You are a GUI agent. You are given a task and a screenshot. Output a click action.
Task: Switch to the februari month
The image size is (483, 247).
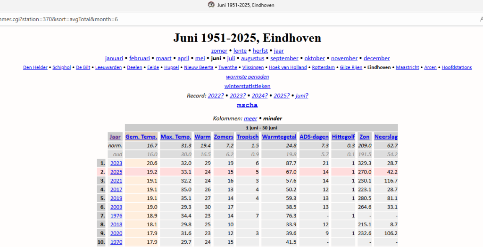140,58
